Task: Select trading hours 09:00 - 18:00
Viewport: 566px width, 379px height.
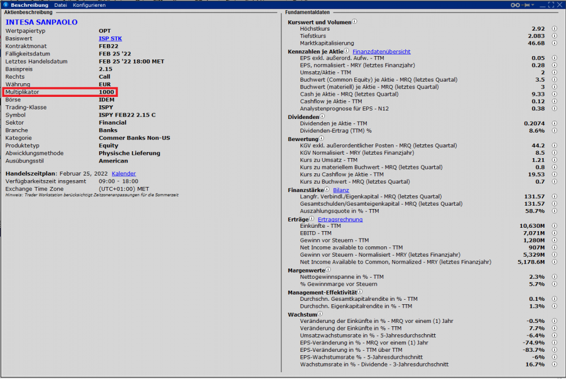Action: tap(118, 181)
